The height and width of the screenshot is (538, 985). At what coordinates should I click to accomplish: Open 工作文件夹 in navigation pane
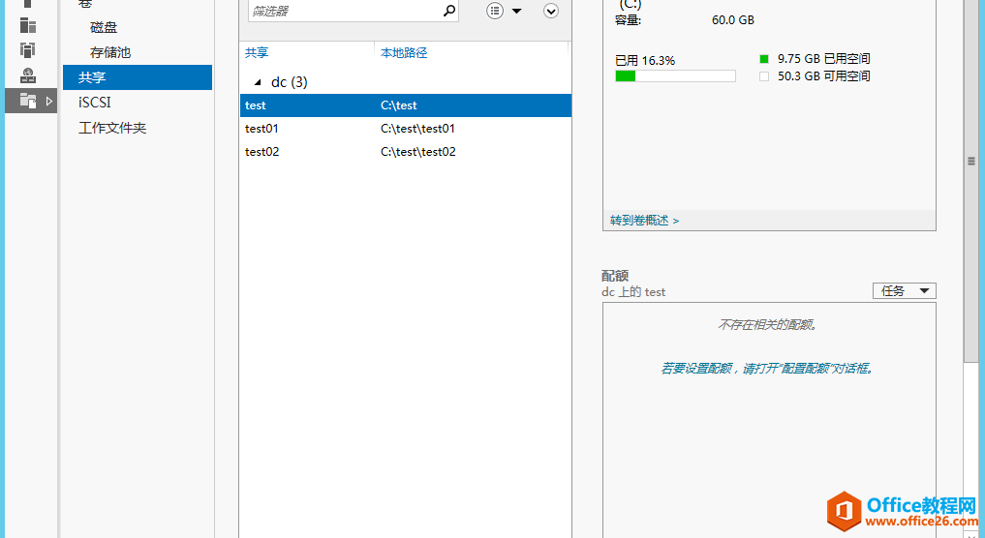point(112,128)
